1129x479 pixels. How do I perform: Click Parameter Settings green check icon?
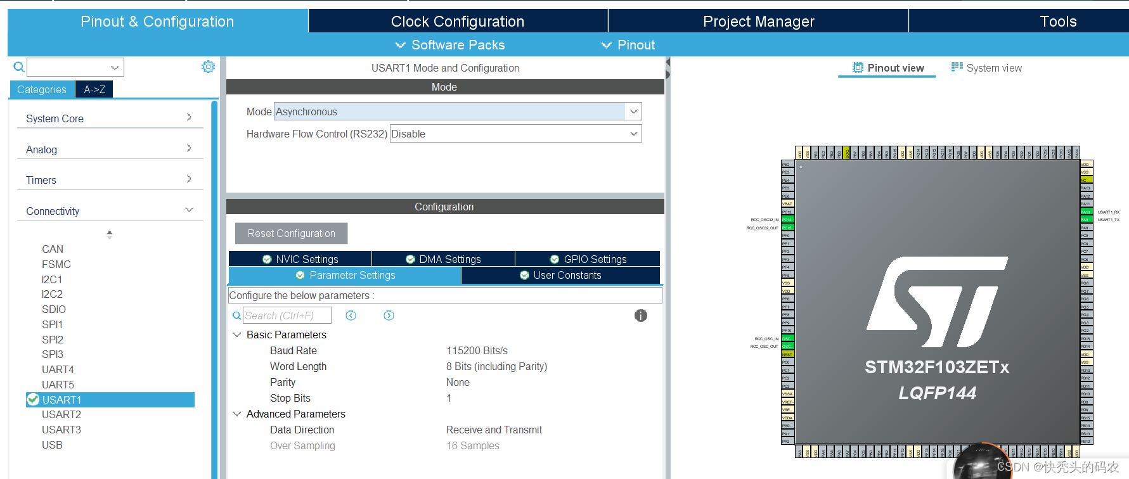(300, 275)
